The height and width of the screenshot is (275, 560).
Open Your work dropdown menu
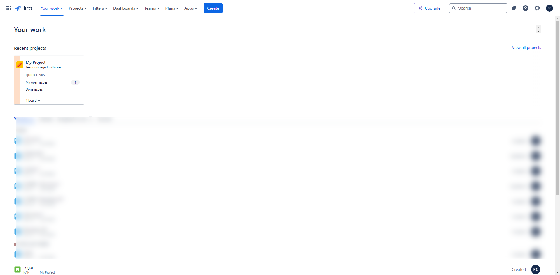coord(52,8)
